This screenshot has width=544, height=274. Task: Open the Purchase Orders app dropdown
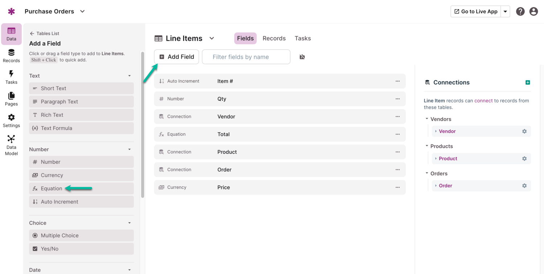pyautogui.click(x=82, y=11)
